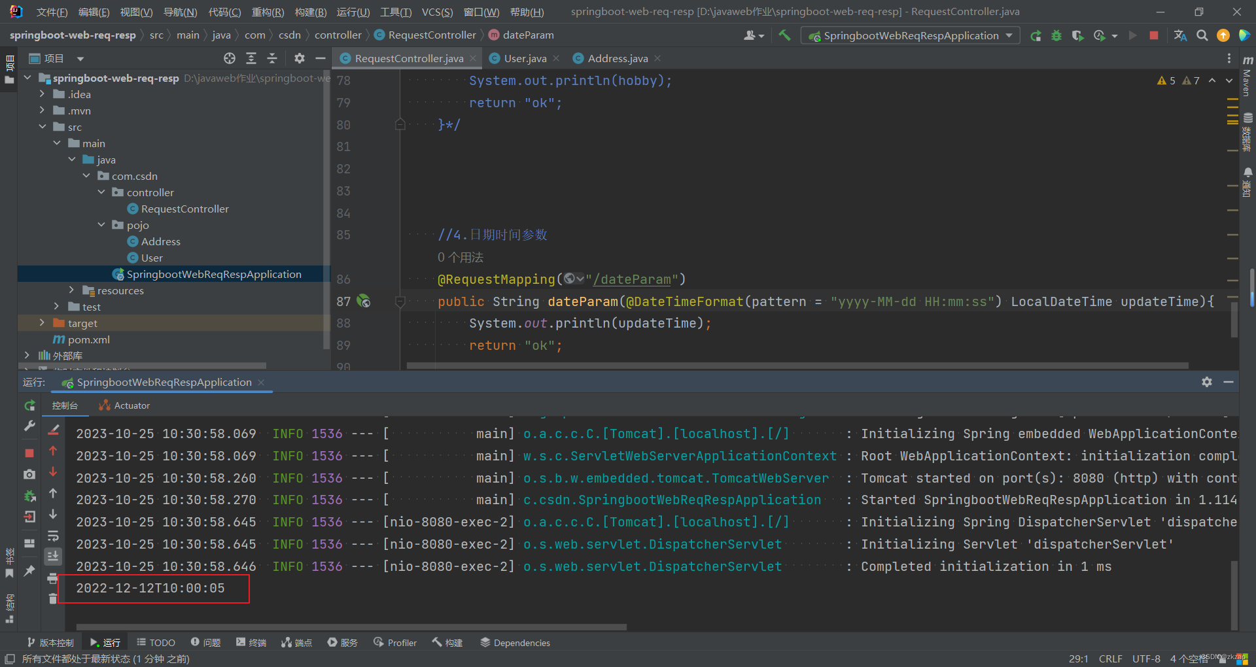Screen dimensions: 1256x667
Task: Toggle scroll to end in console
Action: click(x=53, y=556)
